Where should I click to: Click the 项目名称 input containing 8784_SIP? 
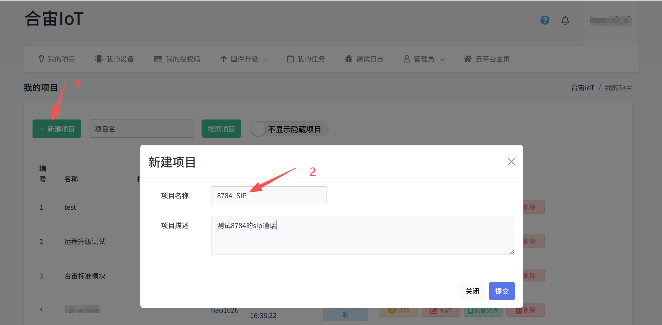point(269,195)
